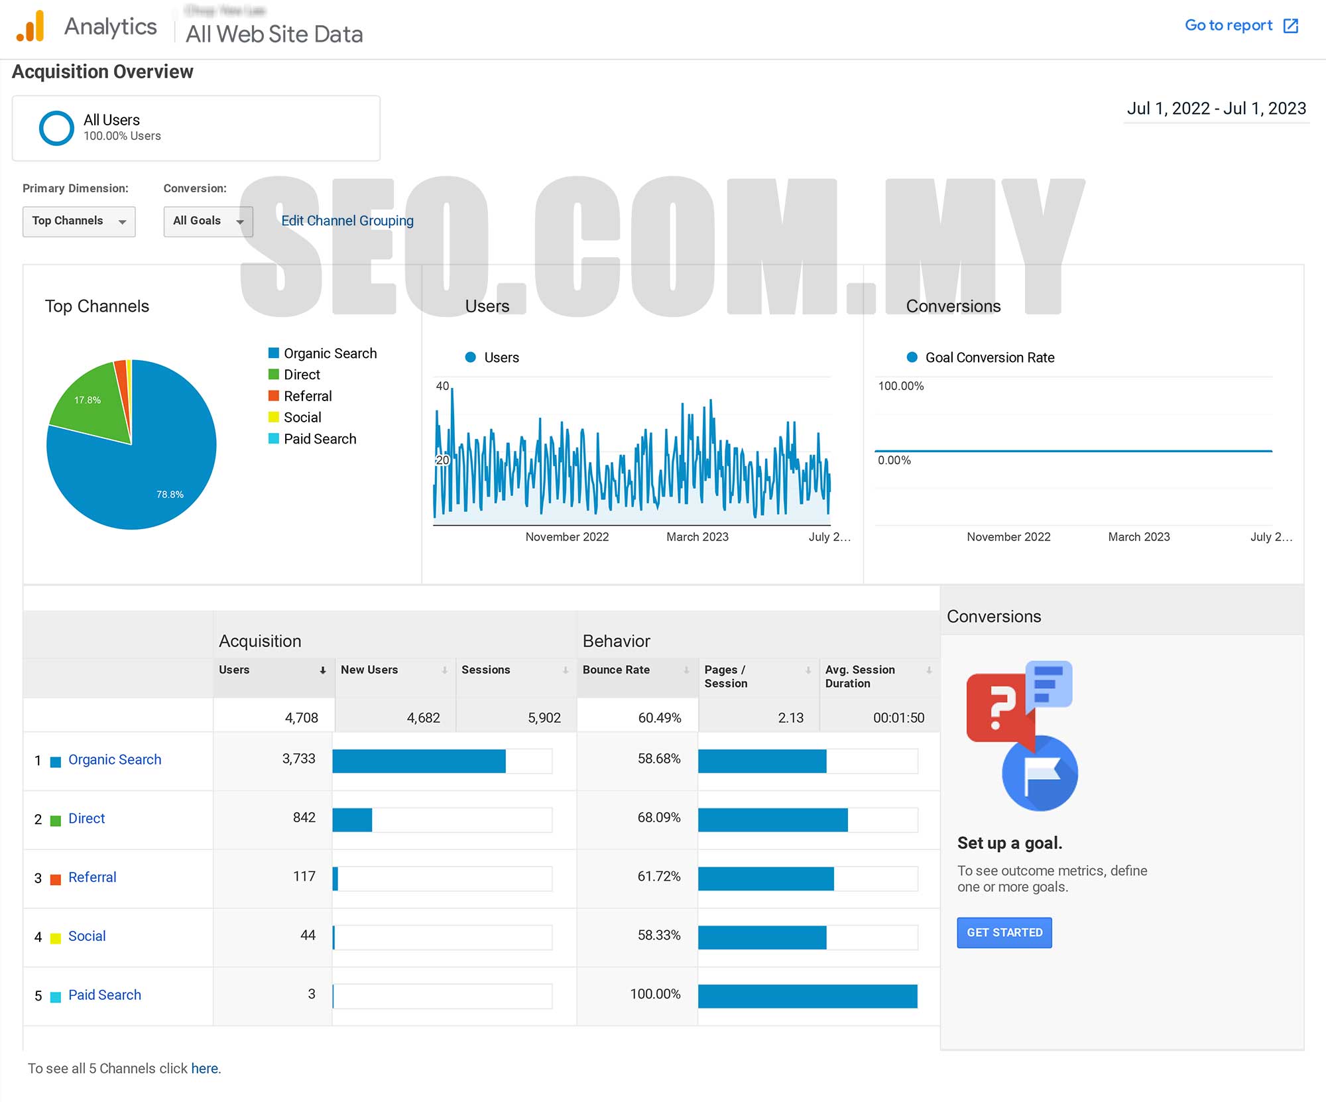This screenshot has width=1326, height=1102.
Task: Click the Direct users count 842
Action: coord(304,818)
